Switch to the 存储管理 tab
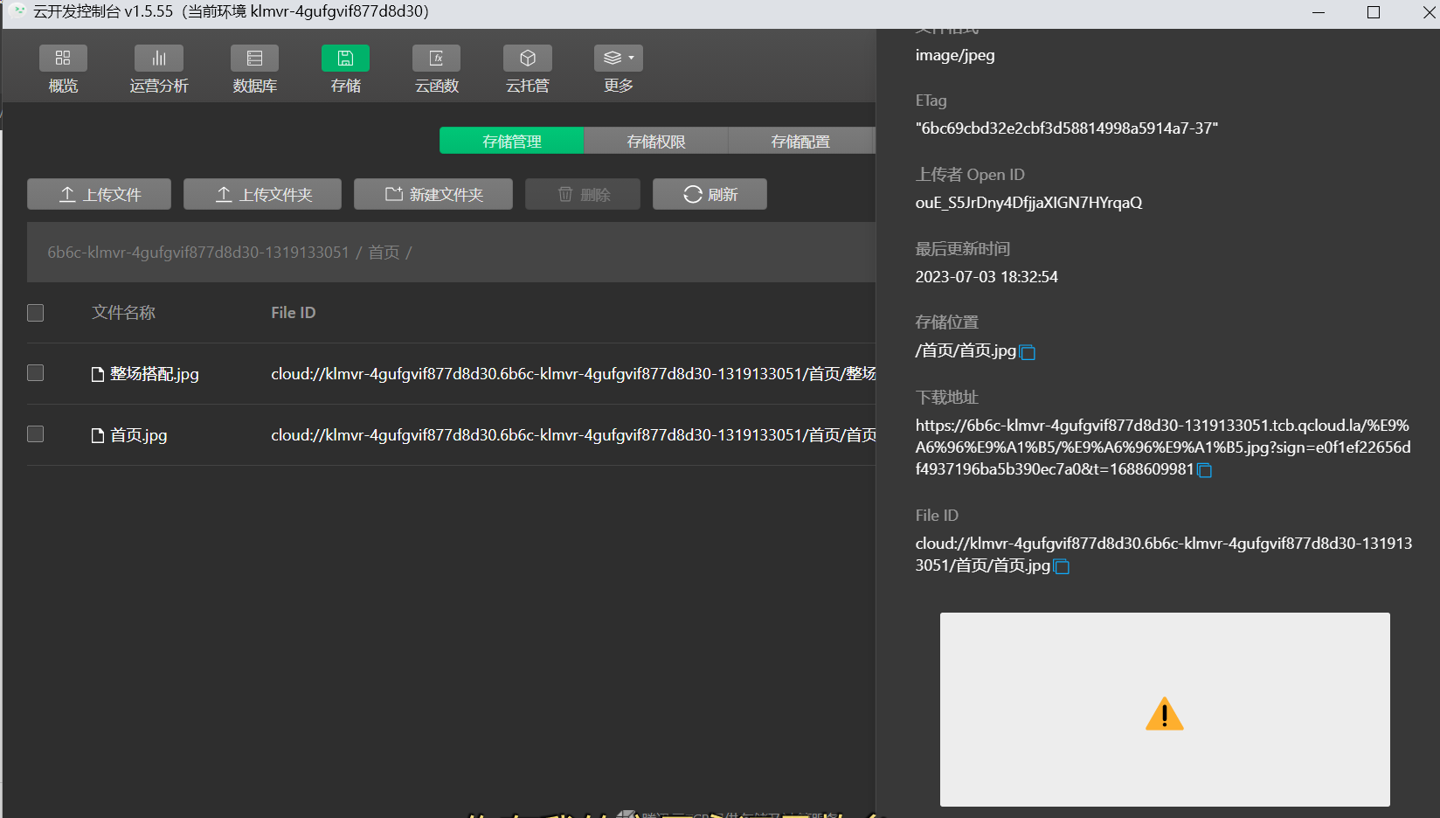The width and height of the screenshot is (1440, 818). 512,141
